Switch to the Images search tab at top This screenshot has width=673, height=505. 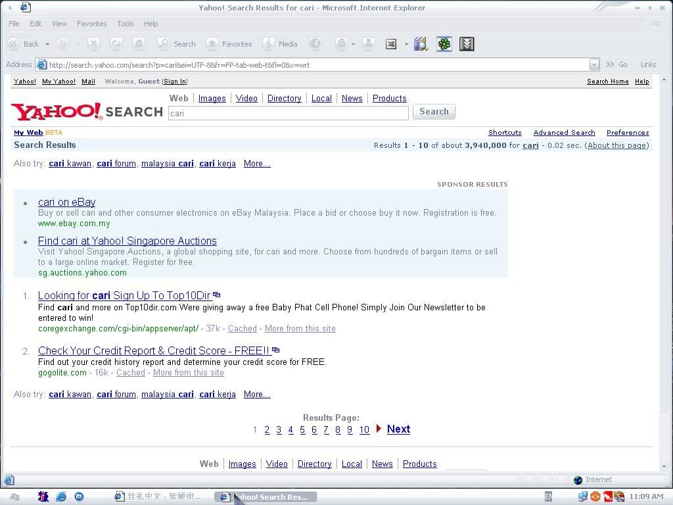tap(212, 99)
